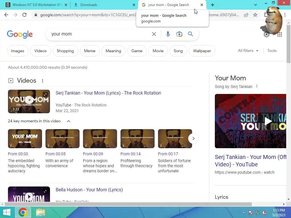The width and height of the screenshot is (291, 218).
Task: Select the Game filter chip
Action: coord(137,51)
